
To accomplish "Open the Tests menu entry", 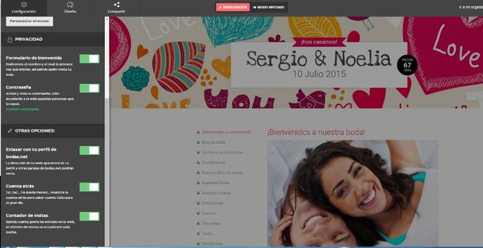I will click(x=206, y=234).
